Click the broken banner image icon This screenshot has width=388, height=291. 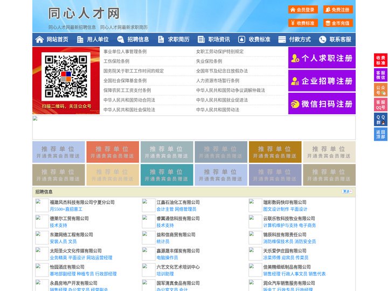[35, 119]
